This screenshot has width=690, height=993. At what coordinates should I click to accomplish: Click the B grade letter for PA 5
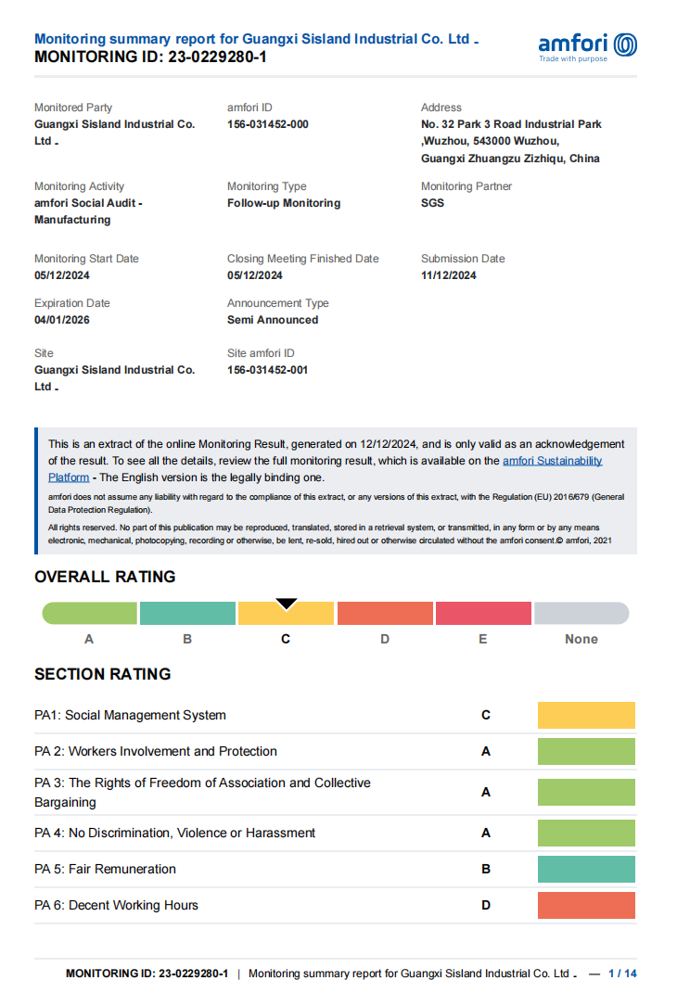(486, 869)
